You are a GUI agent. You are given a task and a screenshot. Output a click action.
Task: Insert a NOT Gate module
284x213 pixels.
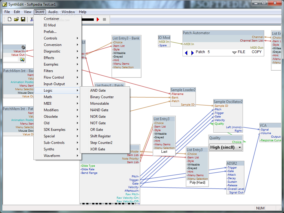[x=105, y=123]
